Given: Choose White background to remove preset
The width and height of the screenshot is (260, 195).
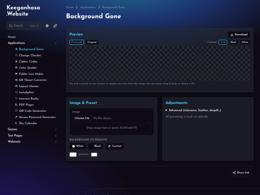Looking at the screenshot, I should tap(78, 146).
